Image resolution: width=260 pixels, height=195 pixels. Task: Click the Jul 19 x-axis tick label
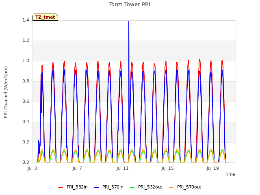tap(213, 168)
